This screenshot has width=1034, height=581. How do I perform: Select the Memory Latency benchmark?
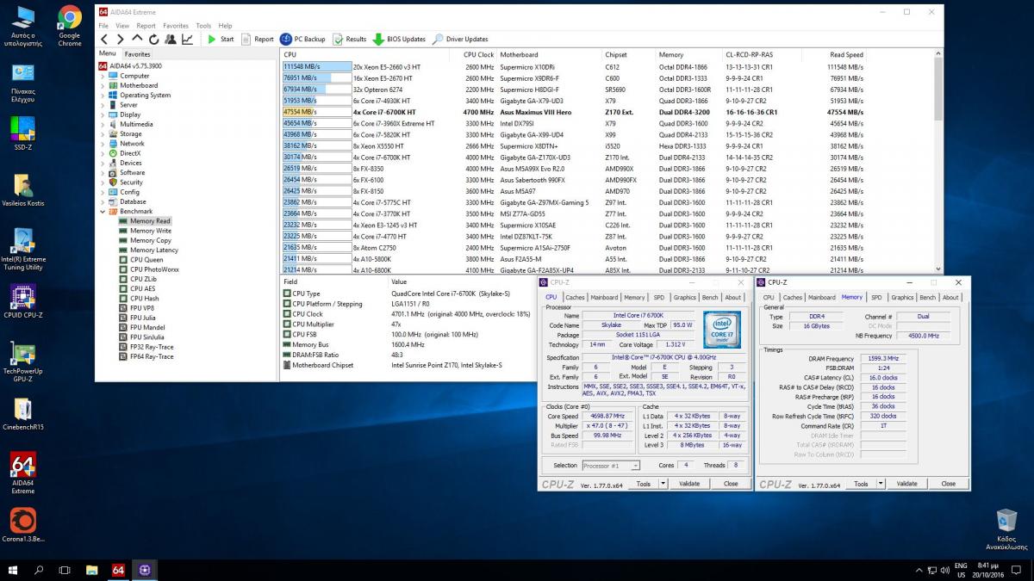[x=154, y=250]
